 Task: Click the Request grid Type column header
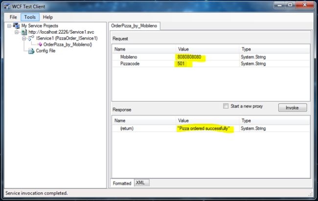[x=274, y=49]
